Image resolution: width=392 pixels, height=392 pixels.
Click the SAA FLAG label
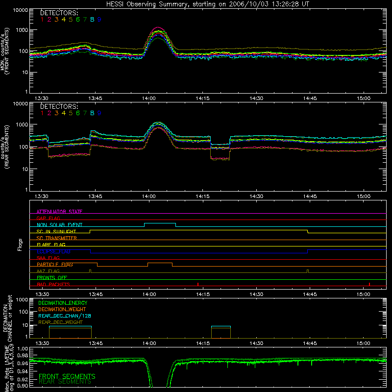pyautogui.click(x=48, y=258)
